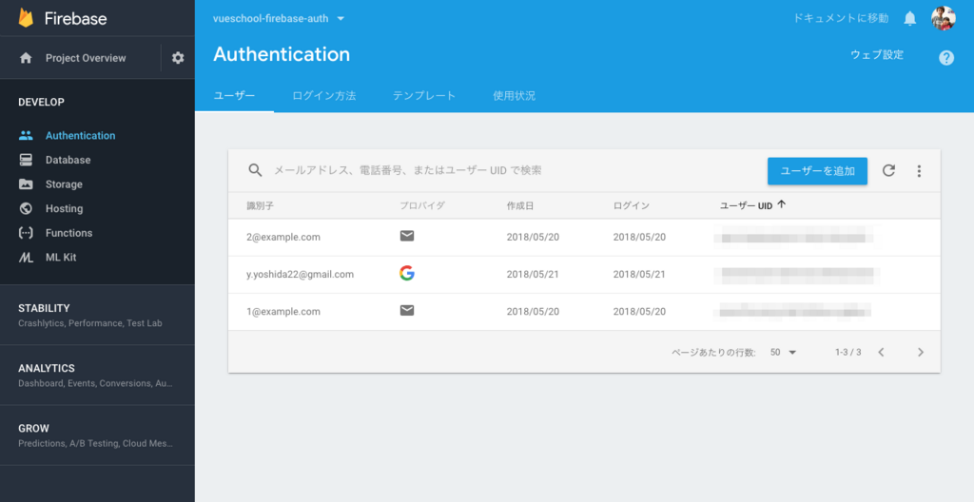
Task: Open vueschool-firebase-auth project dropdown
Action: [x=279, y=19]
